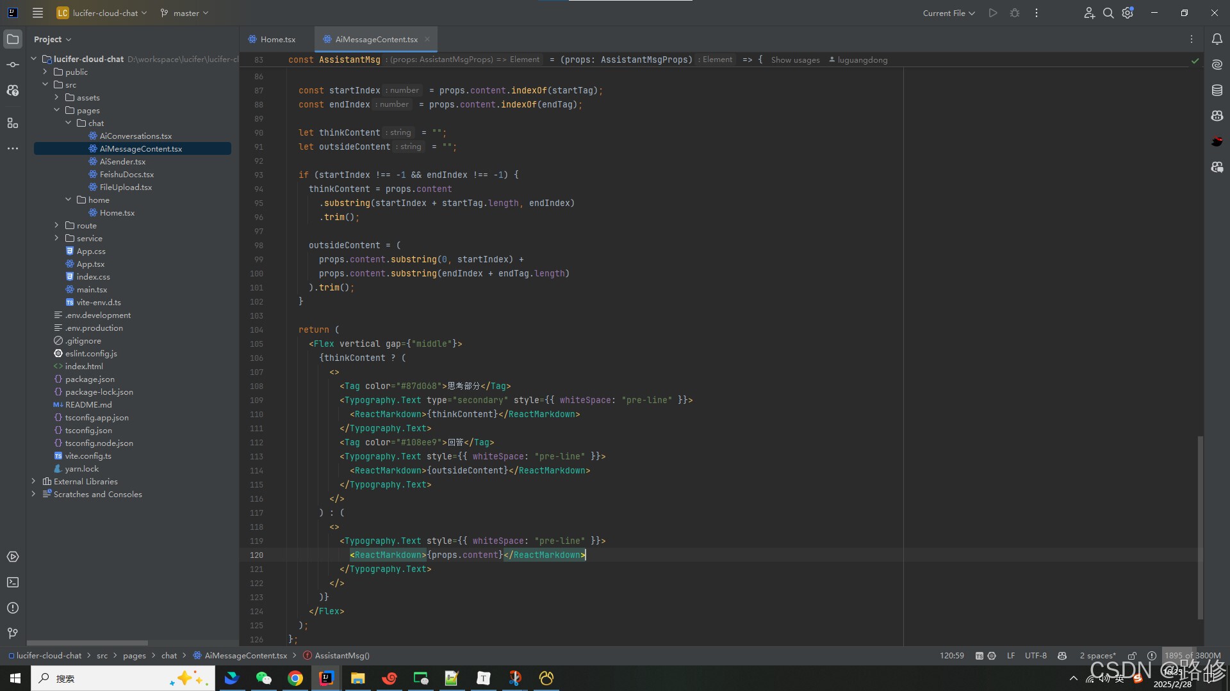Viewport: 1230px width, 691px height.
Task: Open the Notifications panel bell icon
Action: [1217, 39]
